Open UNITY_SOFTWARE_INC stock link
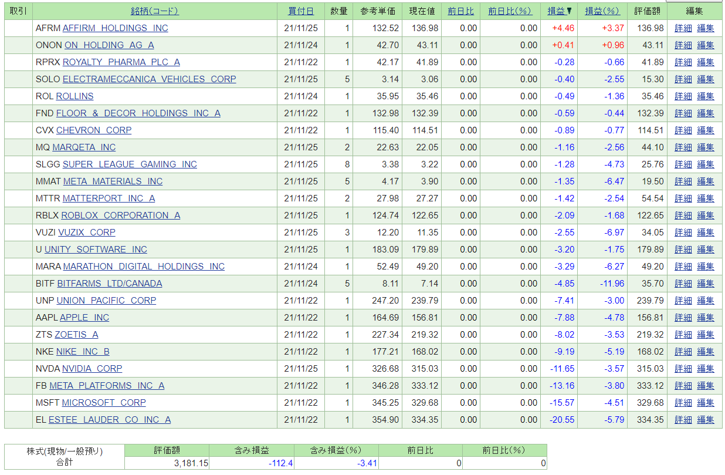The height and width of the screenshot is (475, 725). tap(96, 250)
